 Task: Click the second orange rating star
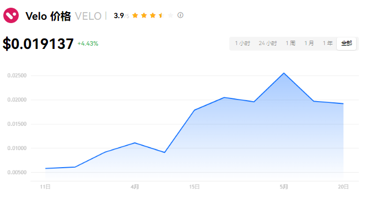click(x=144, y=15)
